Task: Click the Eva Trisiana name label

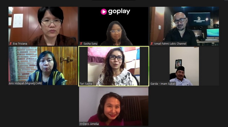Action: pyautogui.click(x=20, y=43)
